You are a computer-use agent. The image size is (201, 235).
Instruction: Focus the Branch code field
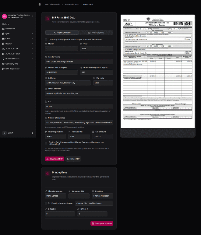click(x=97, y=72)
